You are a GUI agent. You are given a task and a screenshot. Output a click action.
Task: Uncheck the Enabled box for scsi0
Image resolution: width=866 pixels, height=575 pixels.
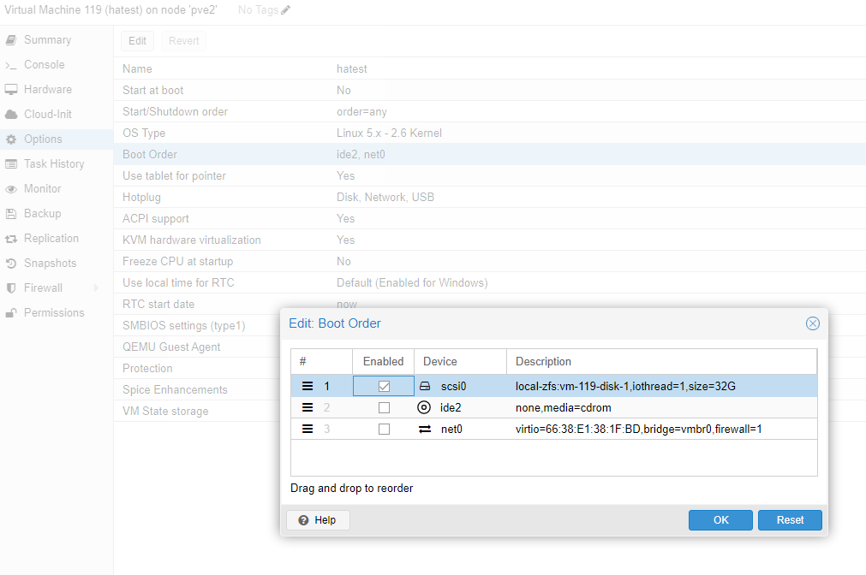(384, 386)
